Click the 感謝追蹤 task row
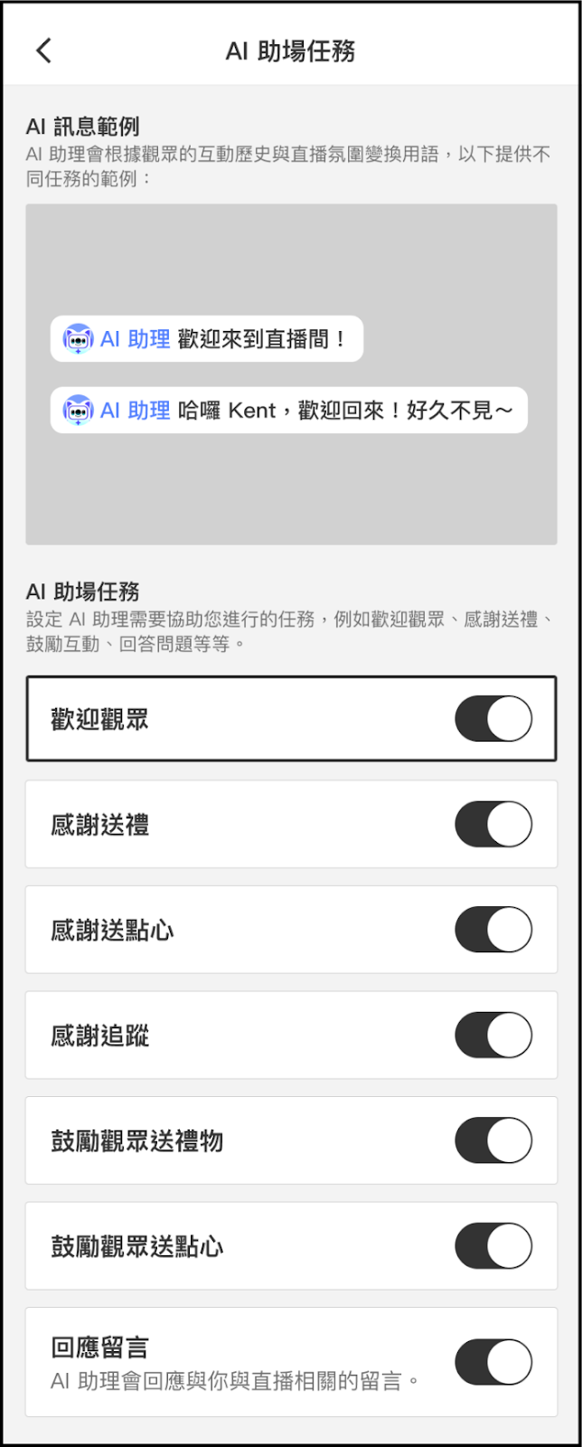The width and height of the screenshot is (582, 1447). click(x=181, y=1035)
